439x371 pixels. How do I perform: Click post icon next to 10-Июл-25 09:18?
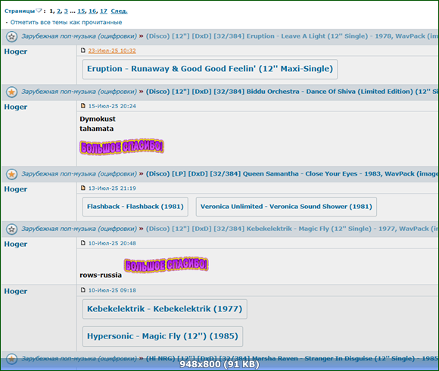[83, 290]
